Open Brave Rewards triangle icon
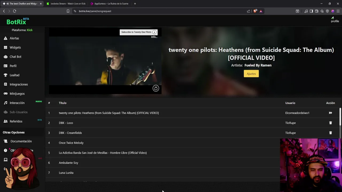 tap(261, 11)
